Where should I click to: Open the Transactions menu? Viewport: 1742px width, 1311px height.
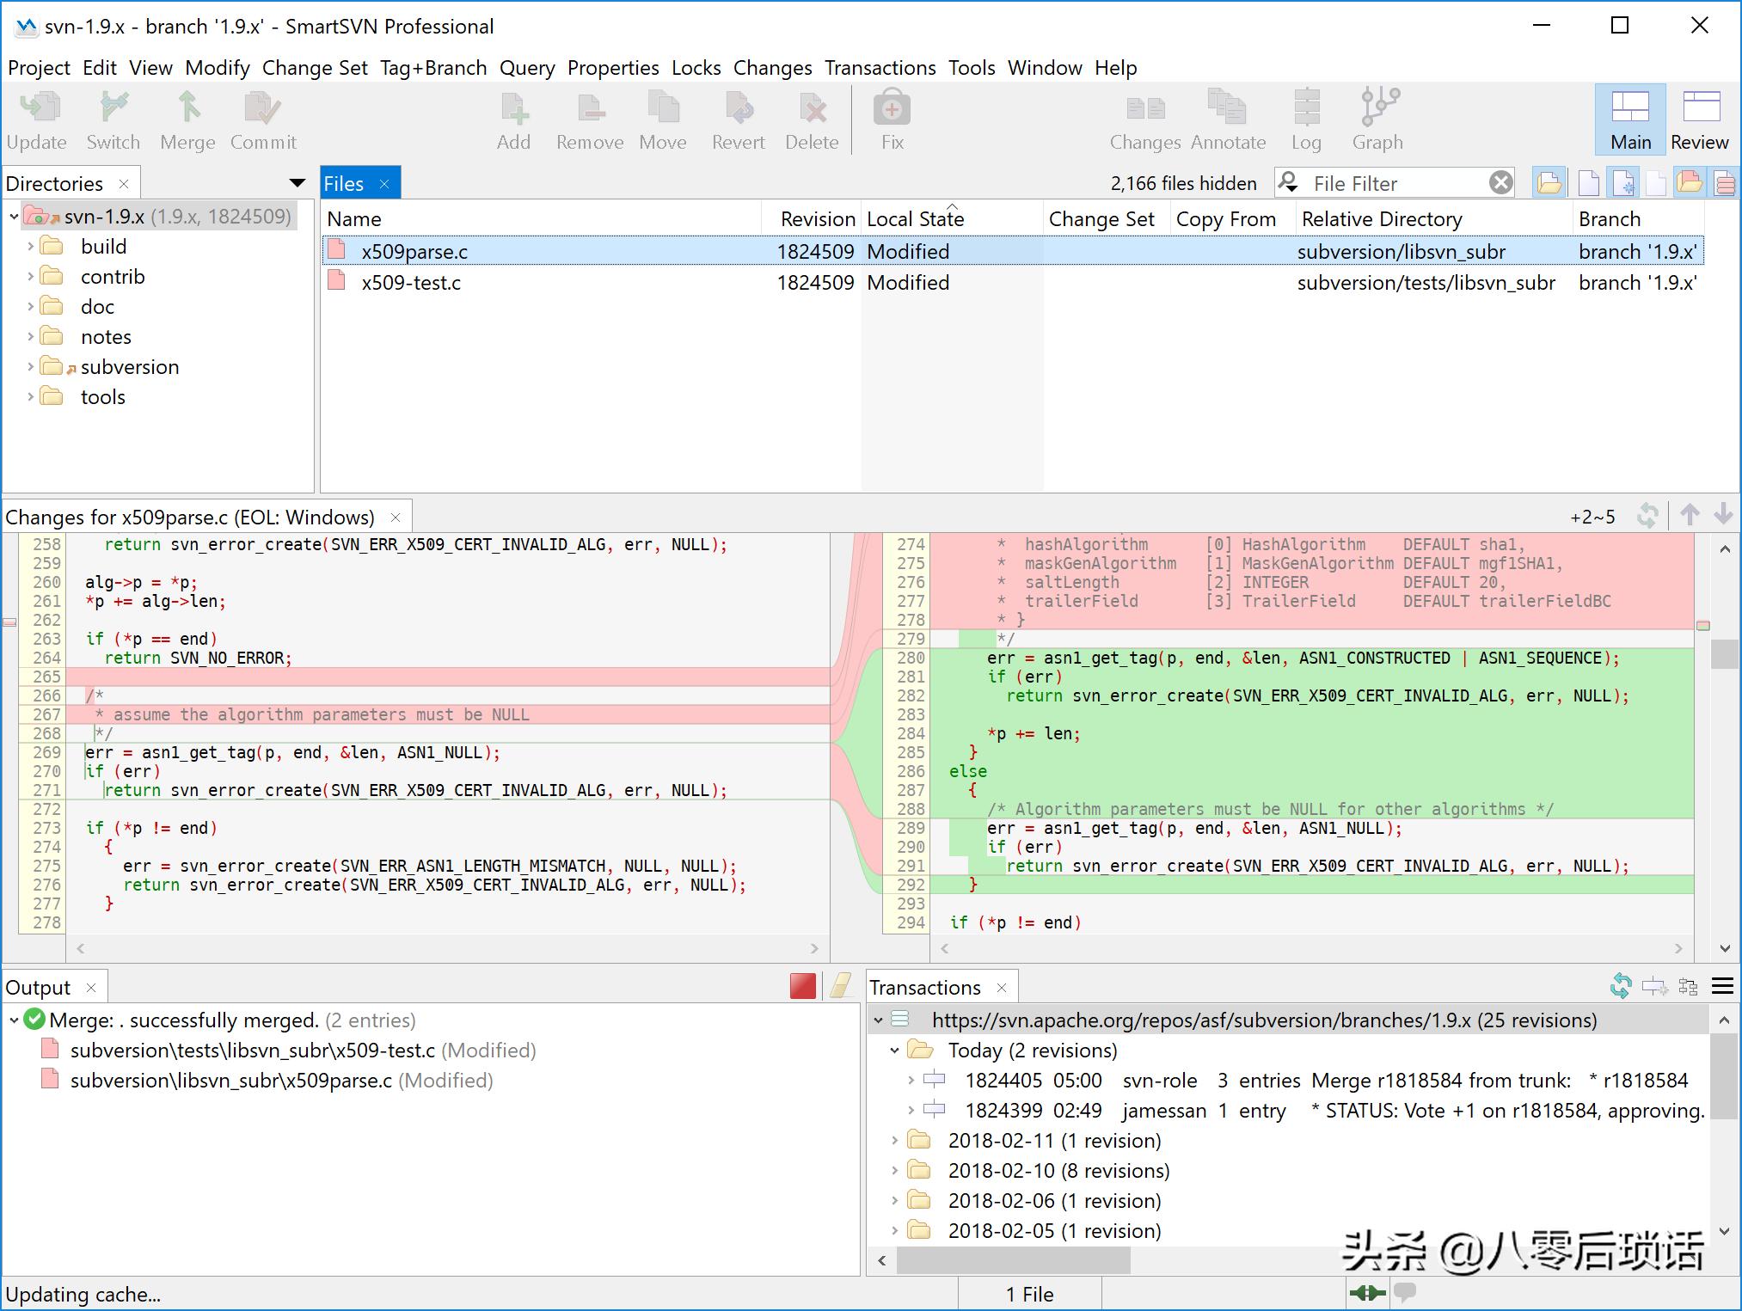pyautogui.click(x=880, y=68)
